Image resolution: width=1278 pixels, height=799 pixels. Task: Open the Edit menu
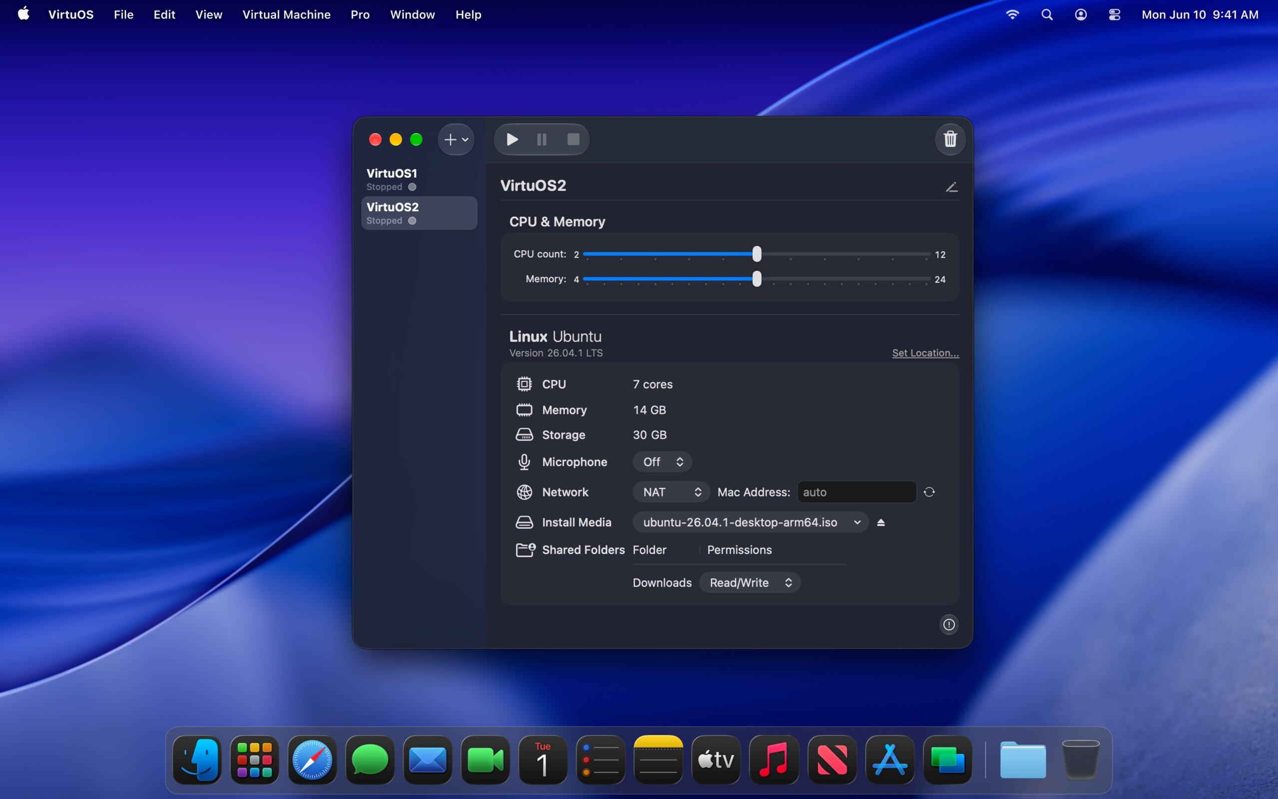click(164, 14)
